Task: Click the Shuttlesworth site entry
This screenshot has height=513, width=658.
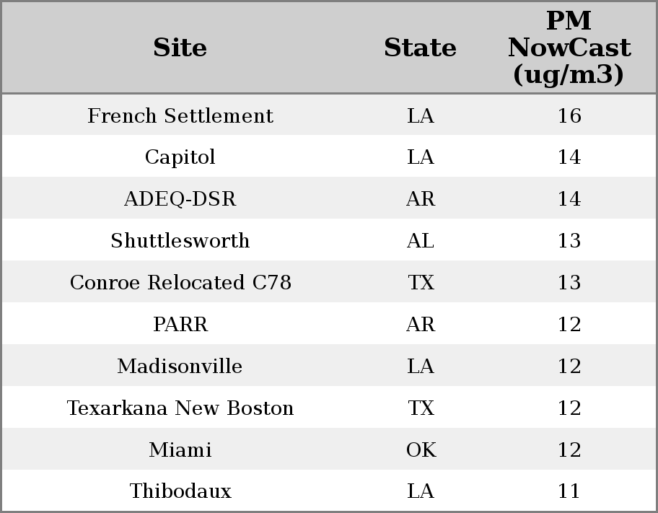Action: point(180,240)
